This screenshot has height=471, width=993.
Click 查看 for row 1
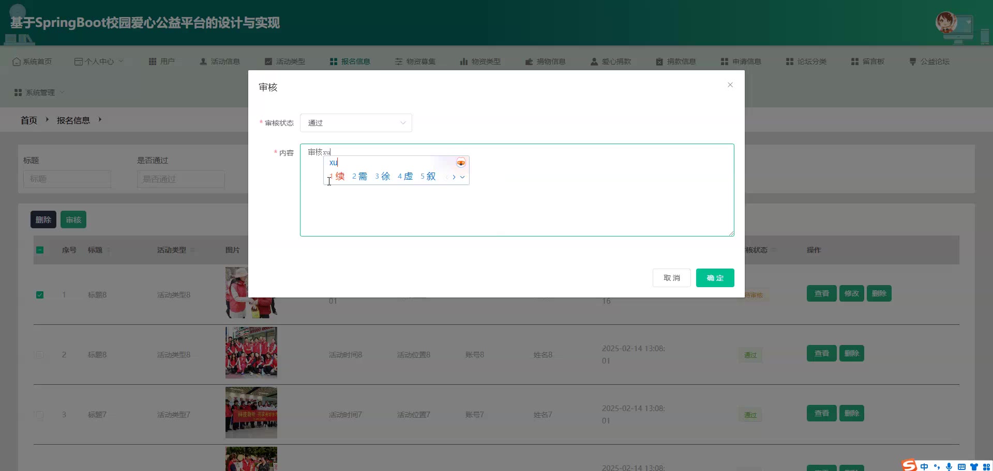coord(822,293)
